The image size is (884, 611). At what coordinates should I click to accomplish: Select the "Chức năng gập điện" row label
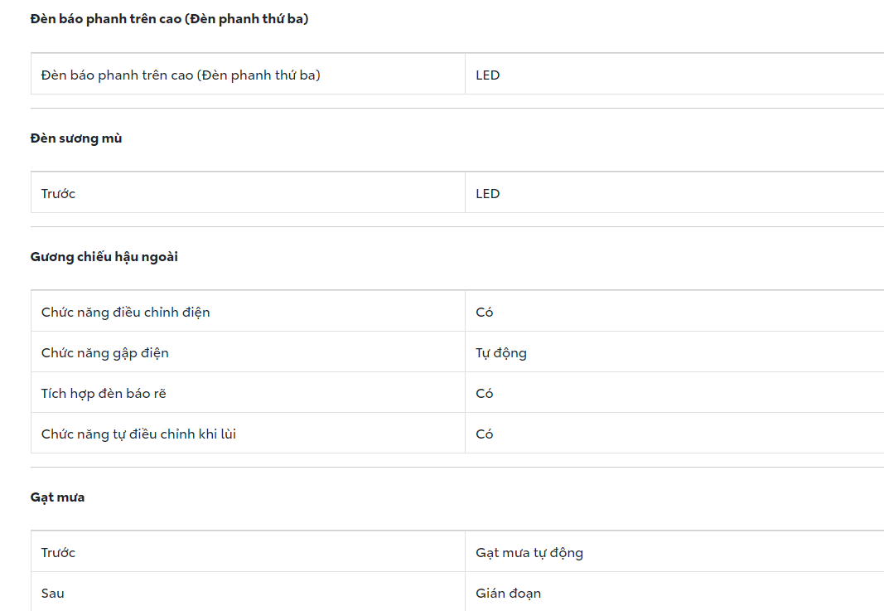(105, 353)
